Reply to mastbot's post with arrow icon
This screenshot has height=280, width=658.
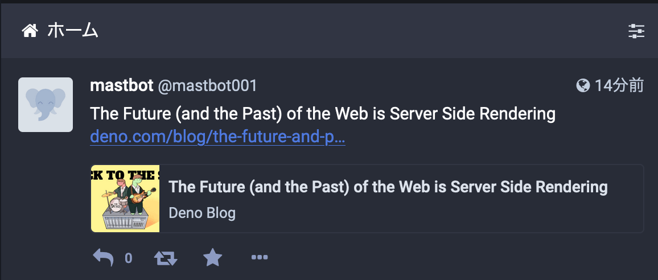103,257
